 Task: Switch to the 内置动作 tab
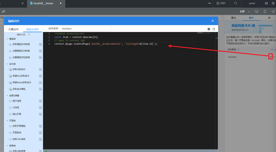tap(14, 29)
